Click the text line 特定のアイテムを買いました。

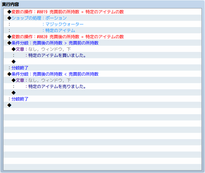tap(102, 55)
